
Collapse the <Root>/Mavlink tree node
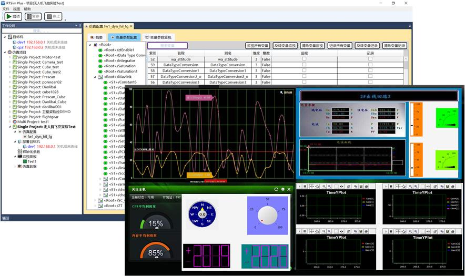[95, 77]
